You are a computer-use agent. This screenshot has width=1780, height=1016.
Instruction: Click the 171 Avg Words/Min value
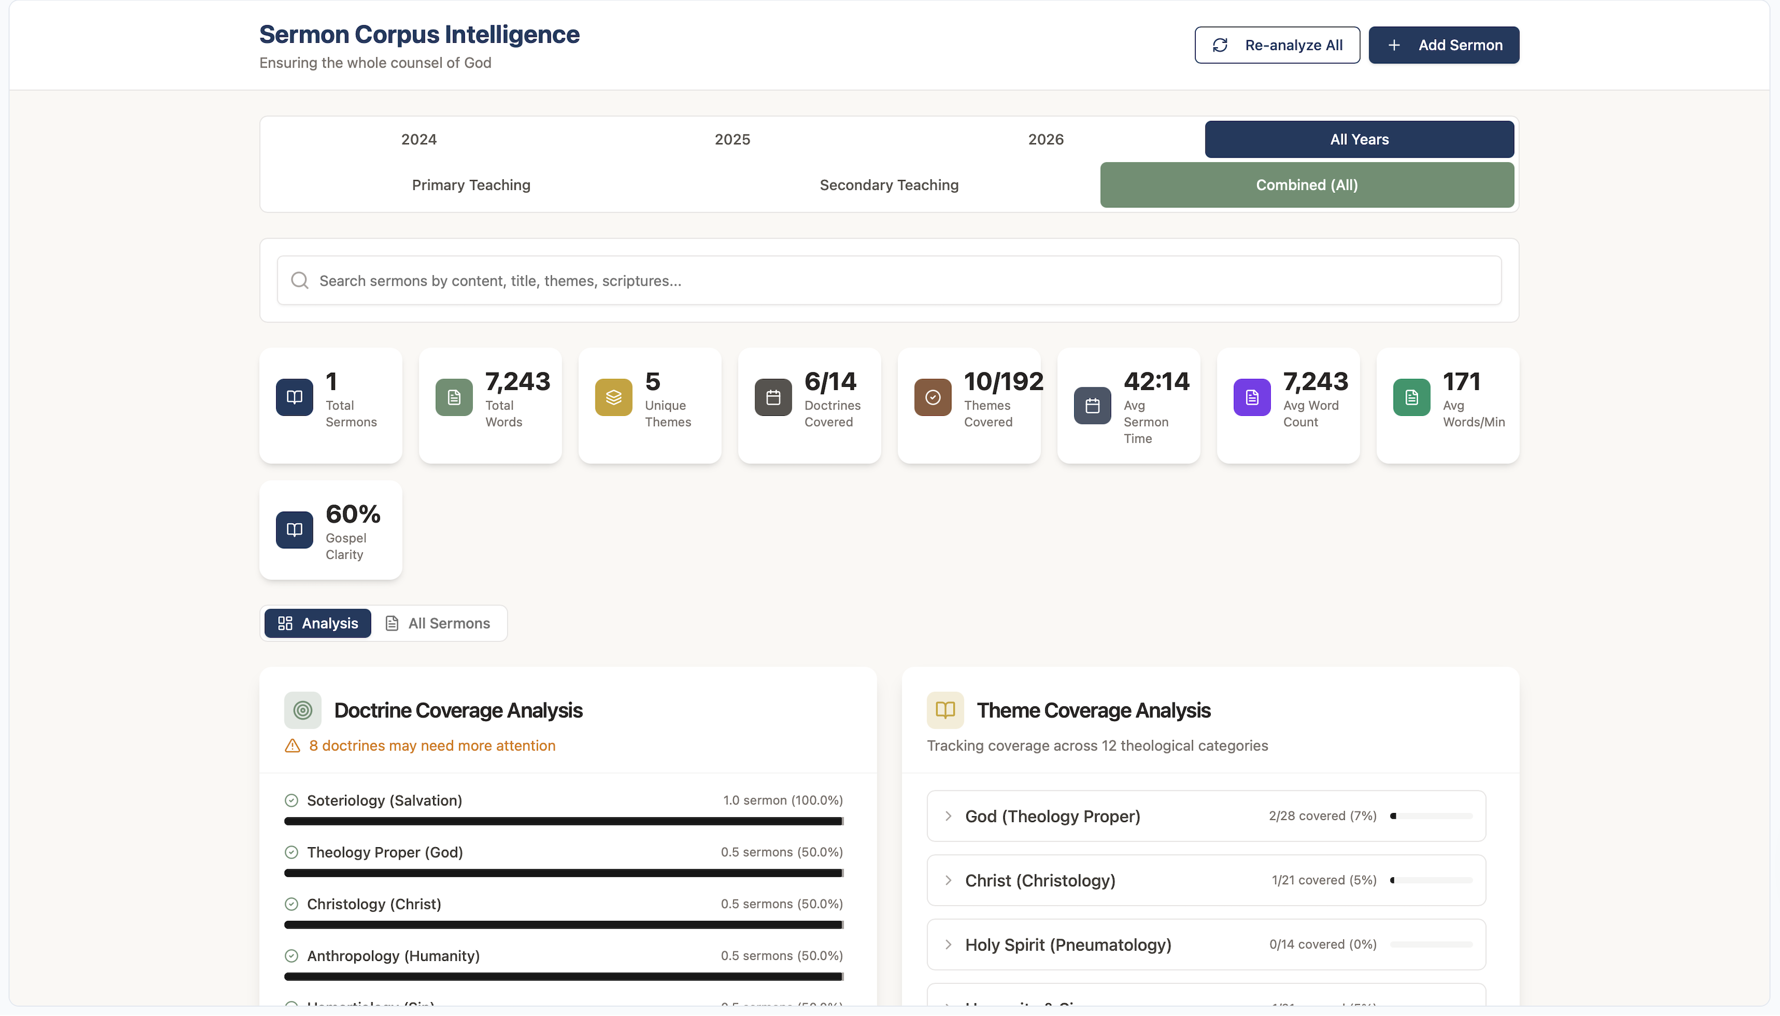[1461, 382]
